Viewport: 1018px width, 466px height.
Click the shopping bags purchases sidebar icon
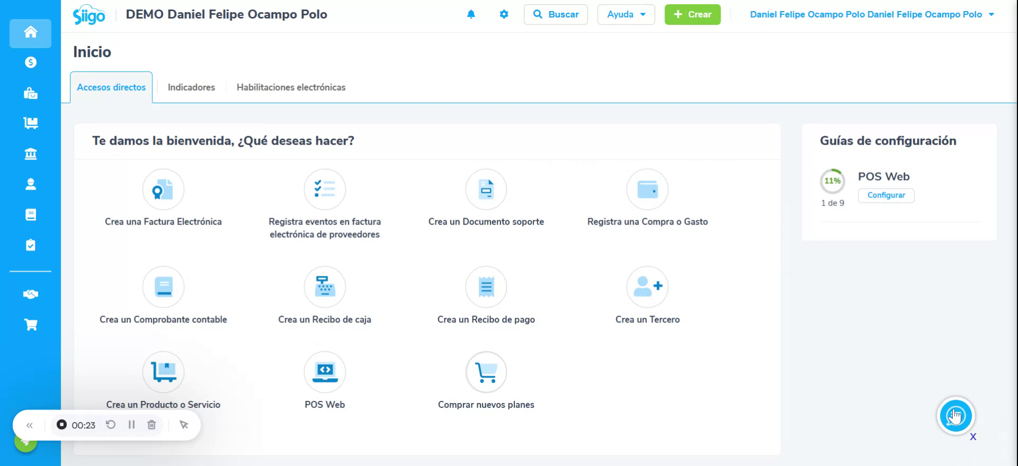(x=30, y=93)
